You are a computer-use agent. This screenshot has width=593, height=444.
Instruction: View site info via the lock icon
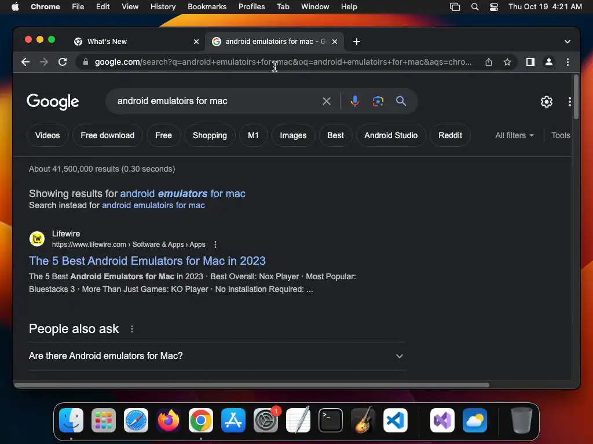point(86,62)
